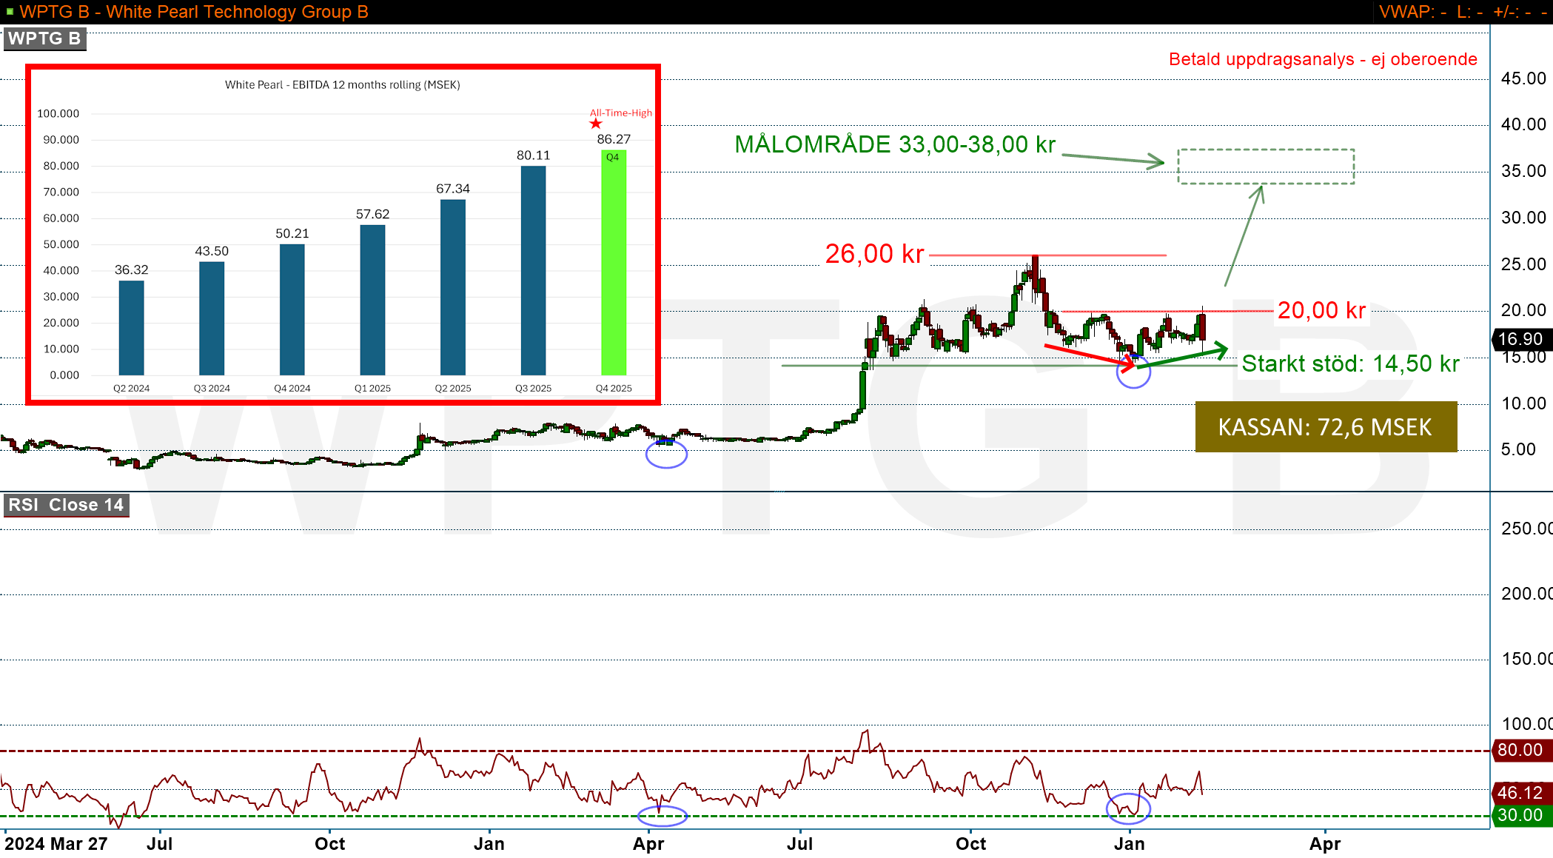Click the red '26,00 kr' resistance label
The image size is (1553, 858).
click(x=874, y=254)
